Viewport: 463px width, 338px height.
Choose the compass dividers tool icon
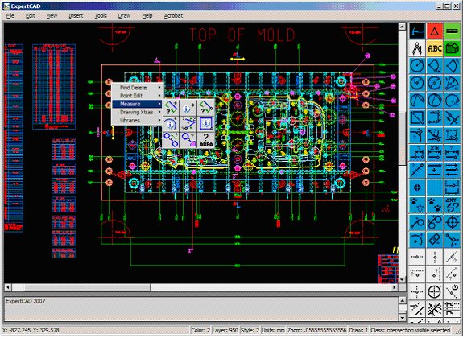click(417, 48)
